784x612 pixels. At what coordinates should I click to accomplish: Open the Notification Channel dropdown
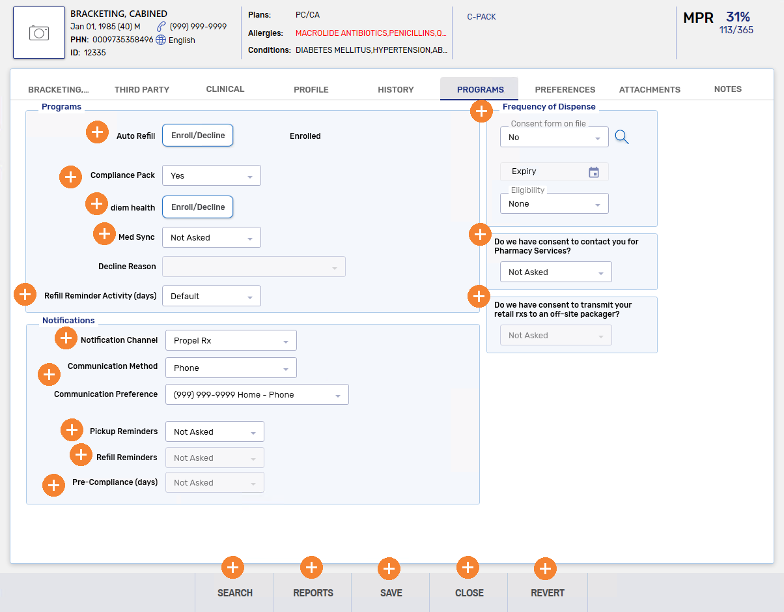click(x=231, y=341)
